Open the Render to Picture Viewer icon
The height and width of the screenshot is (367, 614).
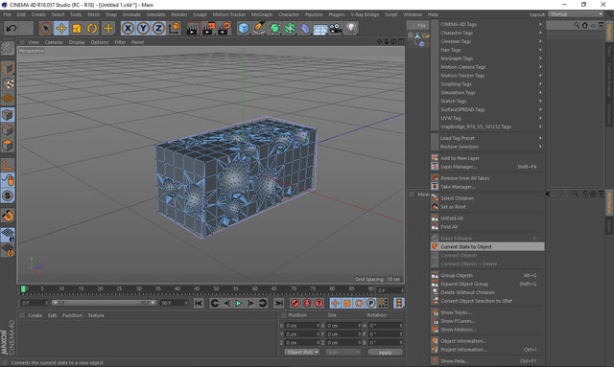(x=208, y=28)
